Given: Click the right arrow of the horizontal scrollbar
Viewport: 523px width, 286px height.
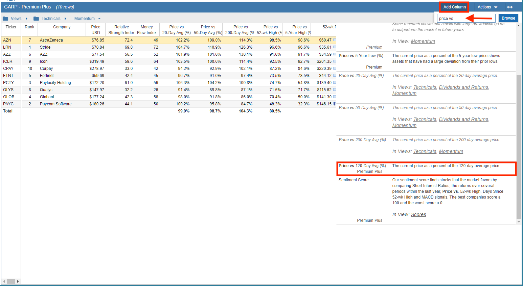Looking at the screenshot, I should tap(18, 281).
